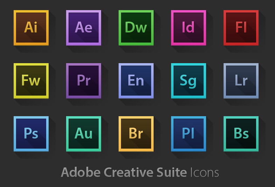Open the purple Ae After Effects icon
Screen dimensions: 275x187
pyautogui.click(x=84, y=28)
